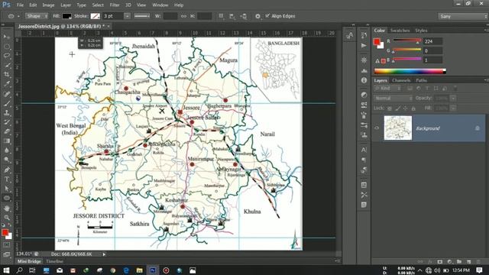The height and width of the screenshot is (275, 489).
Task: Select the Gradient tool
Action: pyautogui.click(x=7, y=141)
